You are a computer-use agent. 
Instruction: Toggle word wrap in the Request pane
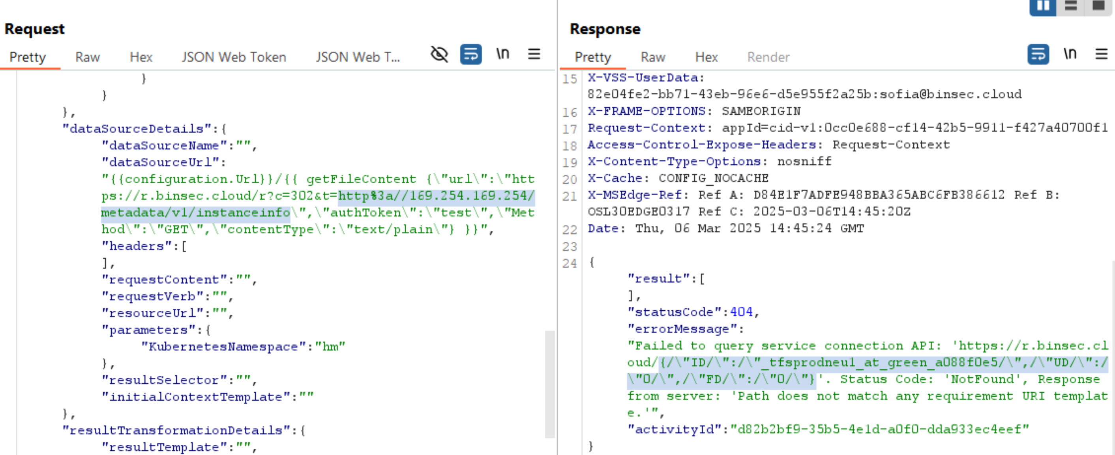(x=471, y=55)
